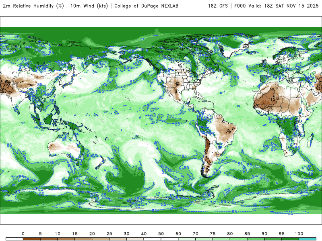Screen dimensions: 322x241
Task: Select the brown 5–10 legend swatch
Action: pos(49,239)
